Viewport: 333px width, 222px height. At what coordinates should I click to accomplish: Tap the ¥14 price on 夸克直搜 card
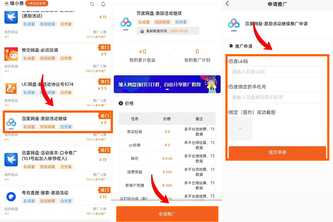[103, 197]
